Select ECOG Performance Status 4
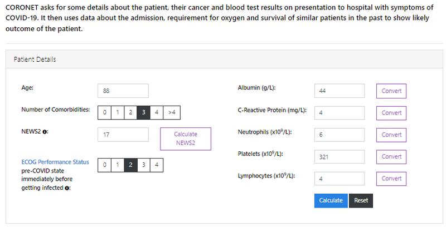 click(x=157, y=165)
